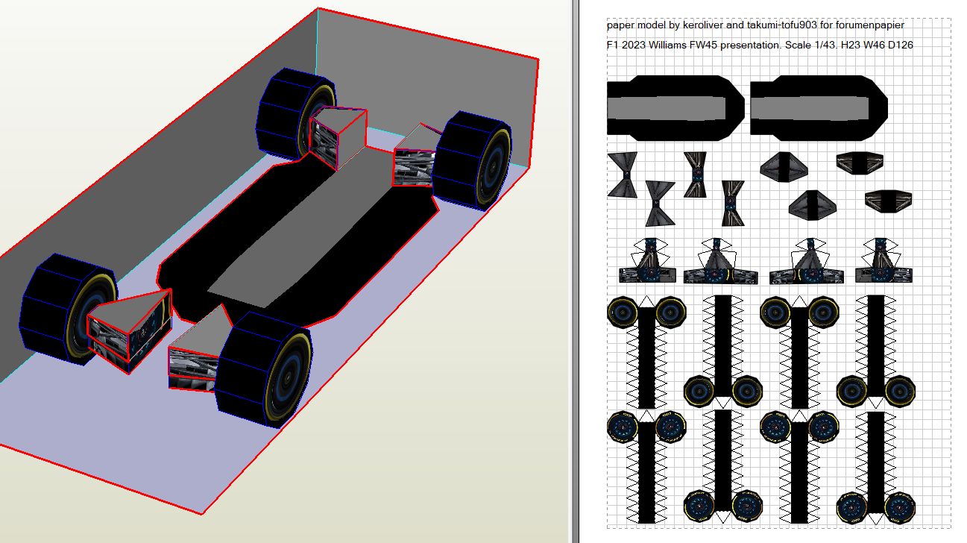This screenshot has width=967, height=543.
Task: Click the gray center strip on 3D car floor
Action: pos(313,224)
